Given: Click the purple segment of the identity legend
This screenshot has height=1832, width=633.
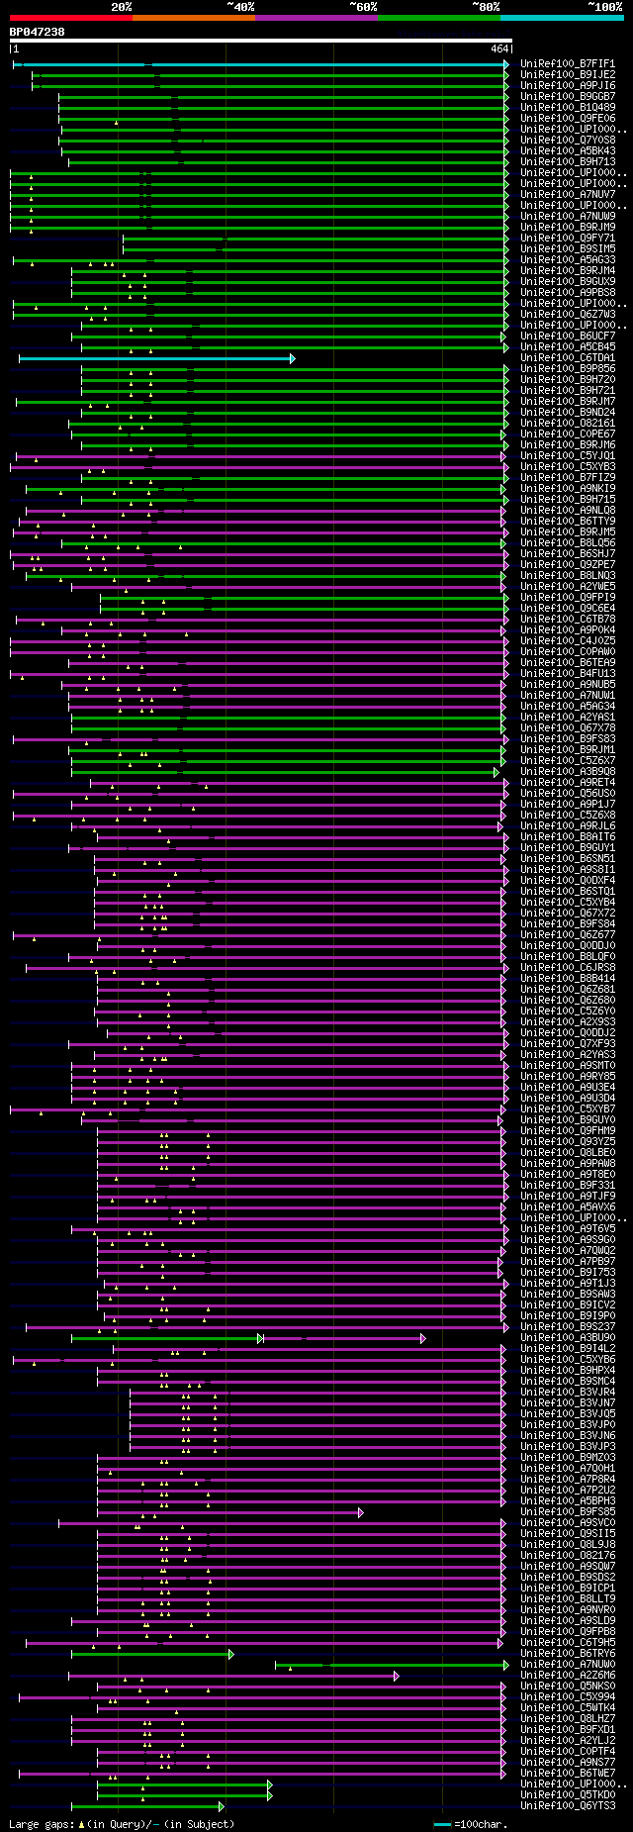Looking at the screenshot, I should (x=316, y=17).
